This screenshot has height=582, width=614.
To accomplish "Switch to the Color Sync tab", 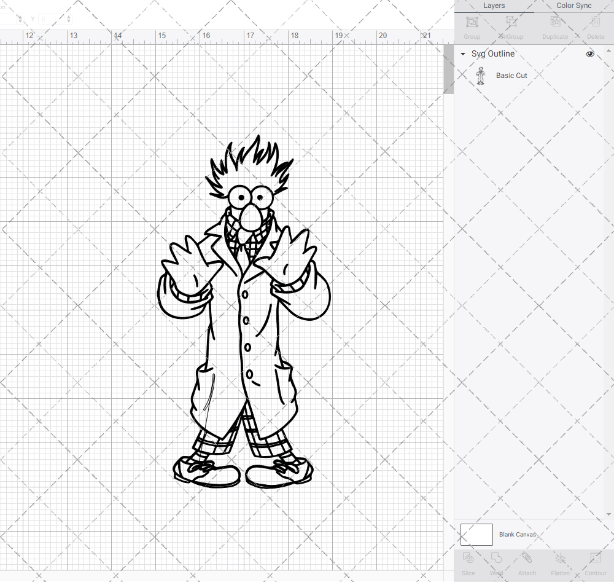I will 573,6.
